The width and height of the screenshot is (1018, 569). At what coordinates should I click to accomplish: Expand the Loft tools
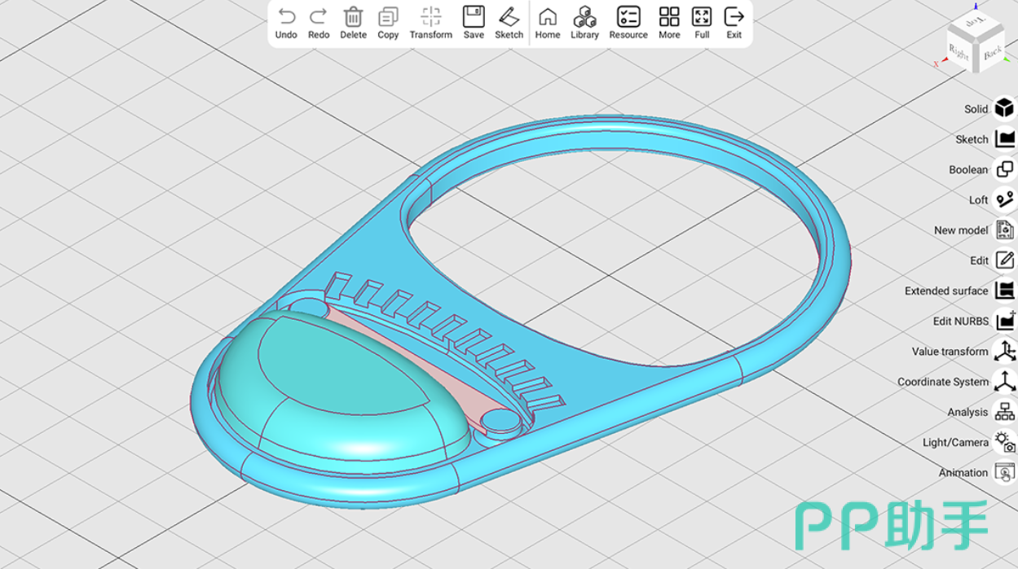[1004, 199]
